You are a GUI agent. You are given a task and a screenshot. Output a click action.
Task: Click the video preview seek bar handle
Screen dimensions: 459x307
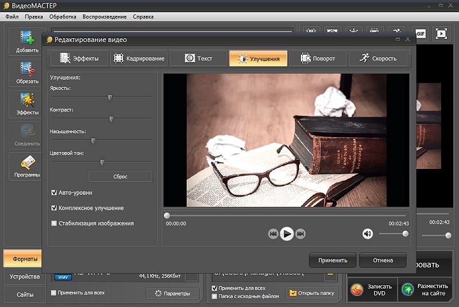(167, 215)
